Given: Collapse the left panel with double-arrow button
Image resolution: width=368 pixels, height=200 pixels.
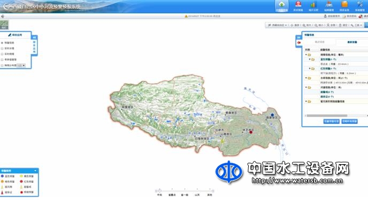Looking at the screenshot, I should (34, 37).
